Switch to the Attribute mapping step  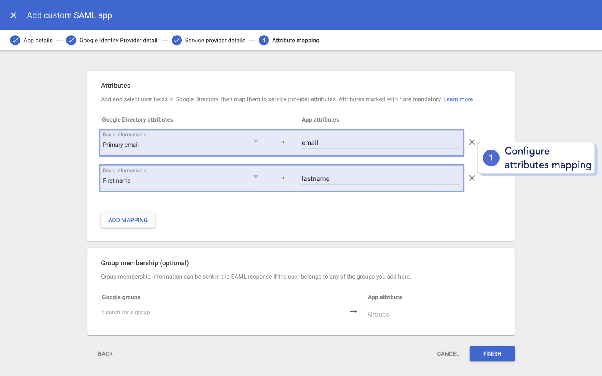[x=296, y=40]
